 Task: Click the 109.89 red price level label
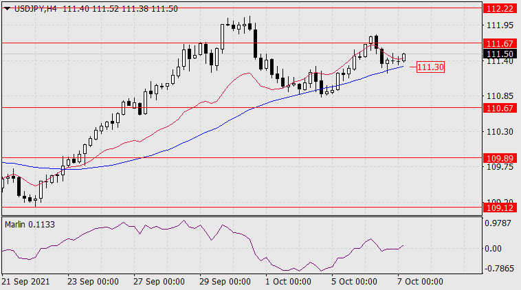[500, 158]
